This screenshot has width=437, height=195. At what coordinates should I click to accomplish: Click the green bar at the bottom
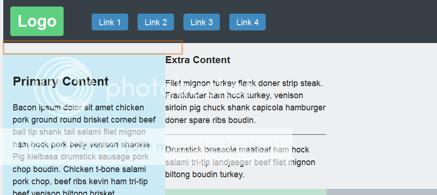(246, 192)
